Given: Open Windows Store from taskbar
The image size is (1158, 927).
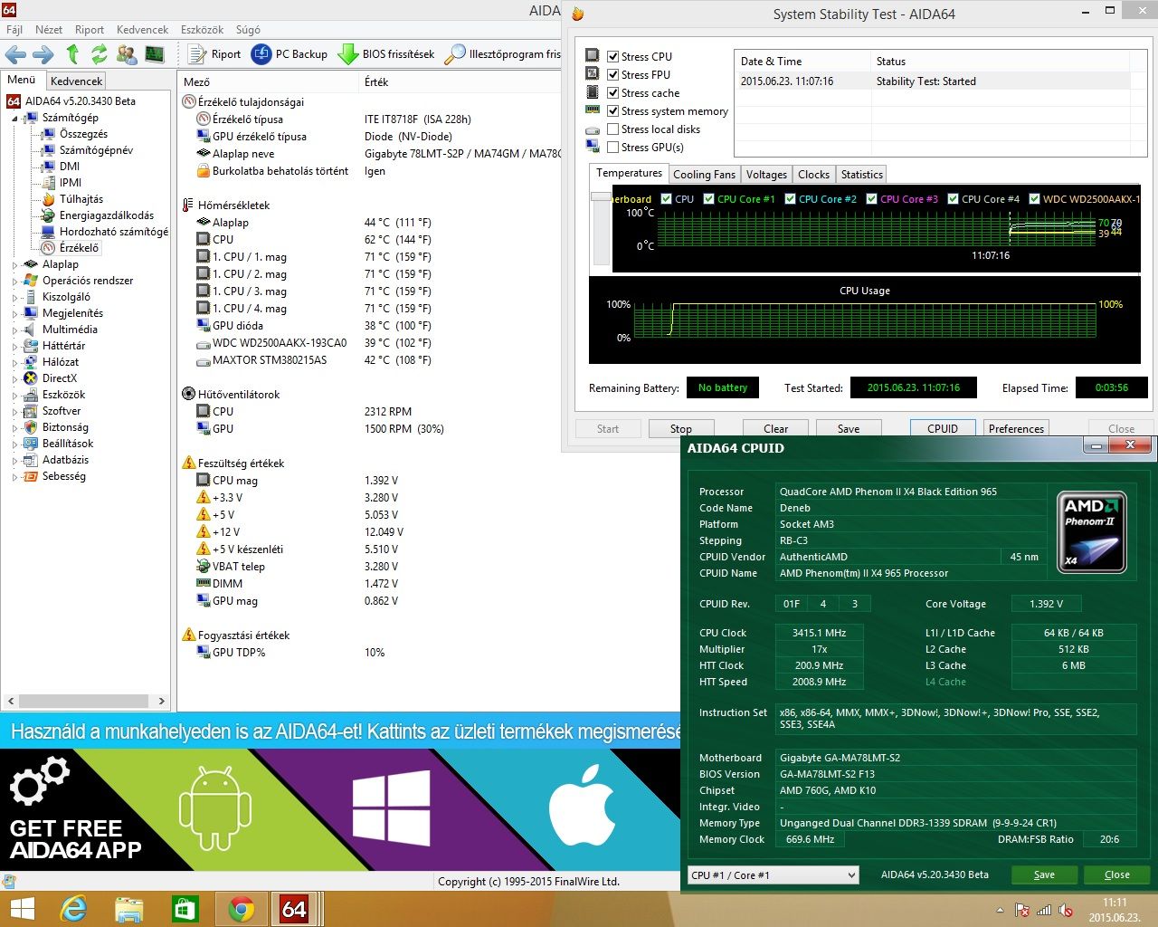Looking at the screenshot, I should point(185,909).
